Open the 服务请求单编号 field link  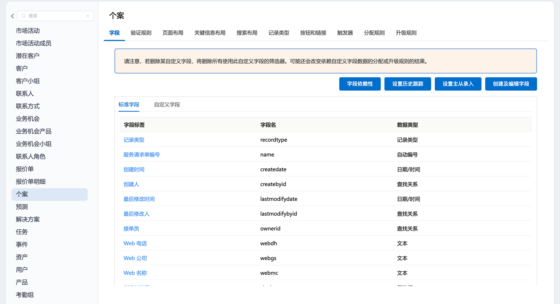coord(141,155)
